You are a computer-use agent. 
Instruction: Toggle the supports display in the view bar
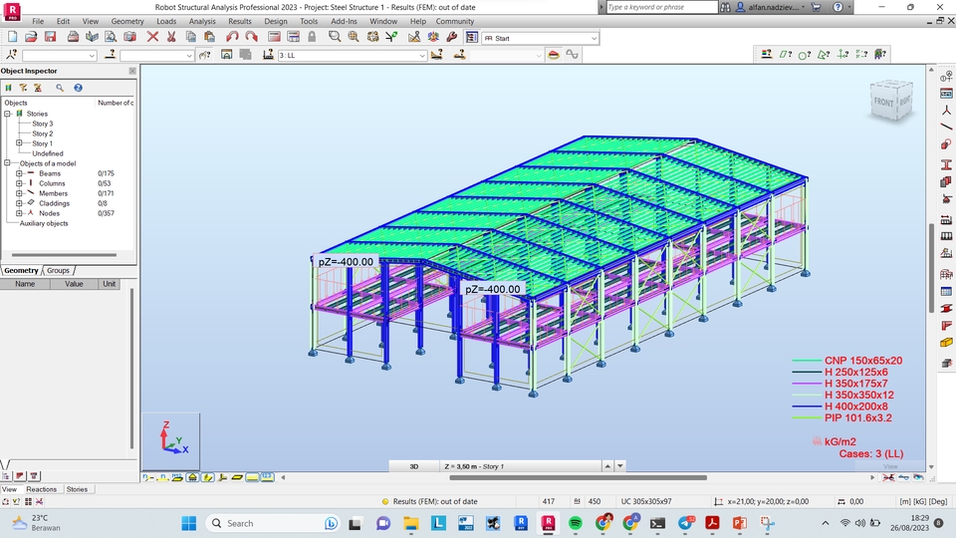coord(192,477)
